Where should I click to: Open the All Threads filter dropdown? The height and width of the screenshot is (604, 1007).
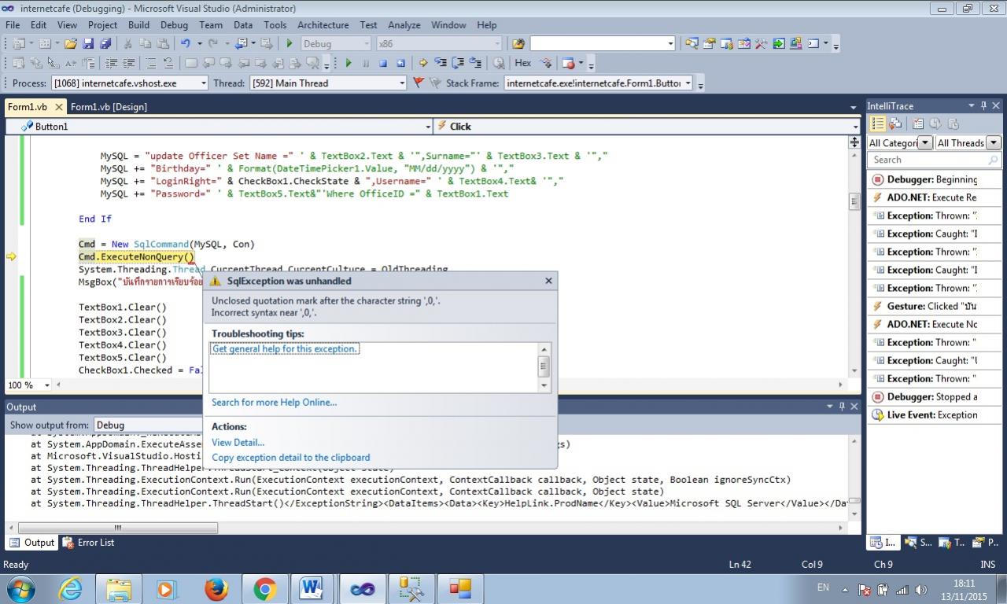(993, 143)
